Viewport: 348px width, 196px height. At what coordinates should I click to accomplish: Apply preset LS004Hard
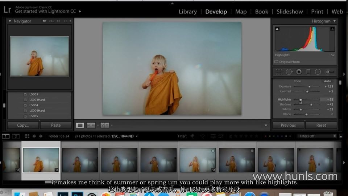[x=37, y=111]
